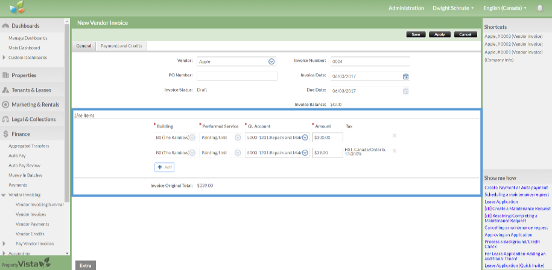Click the Properties building icon

pyautogui.click(x=5, y=75)
